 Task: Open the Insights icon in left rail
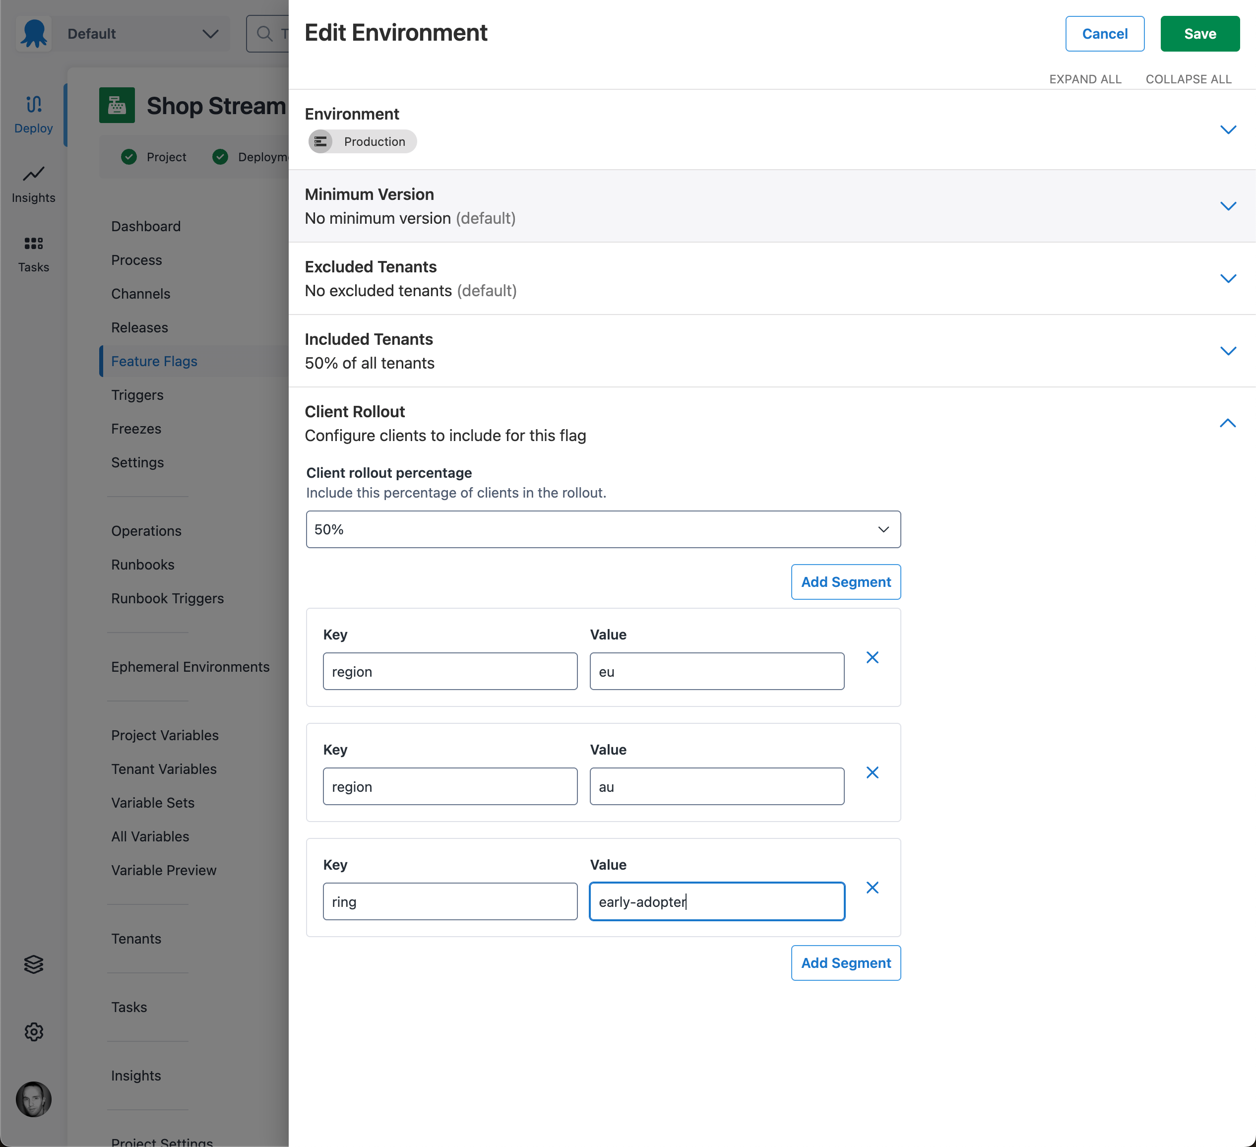click(x=34, y=173)
